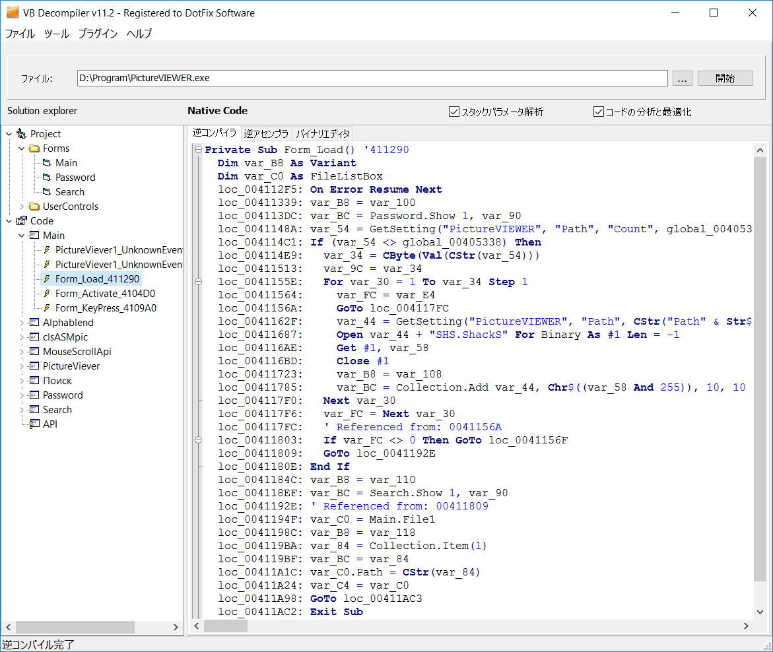Select the Form_KeyPress_4109A0 tree item
The width and height of the screenshot is (773, 652).
pyautogui.click(x=106, y=308)
